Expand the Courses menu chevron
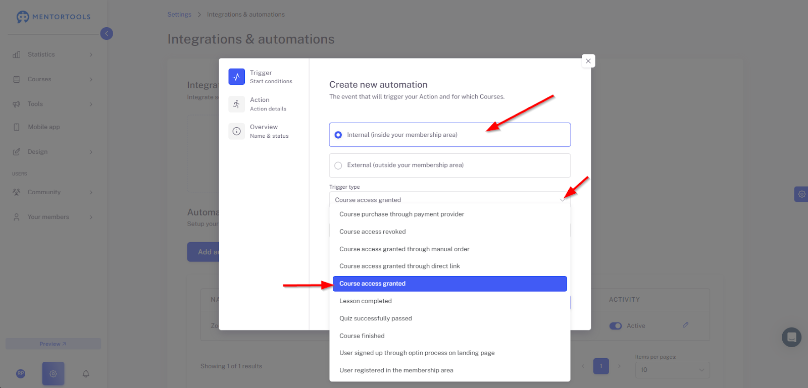This screenshot has height=388, width=808. point(91,79)
